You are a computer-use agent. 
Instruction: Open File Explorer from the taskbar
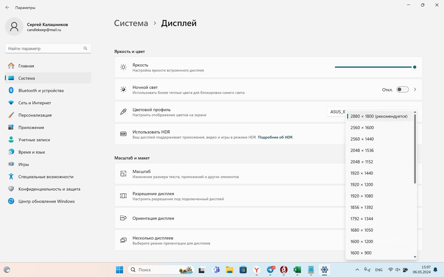coord(229,270)
